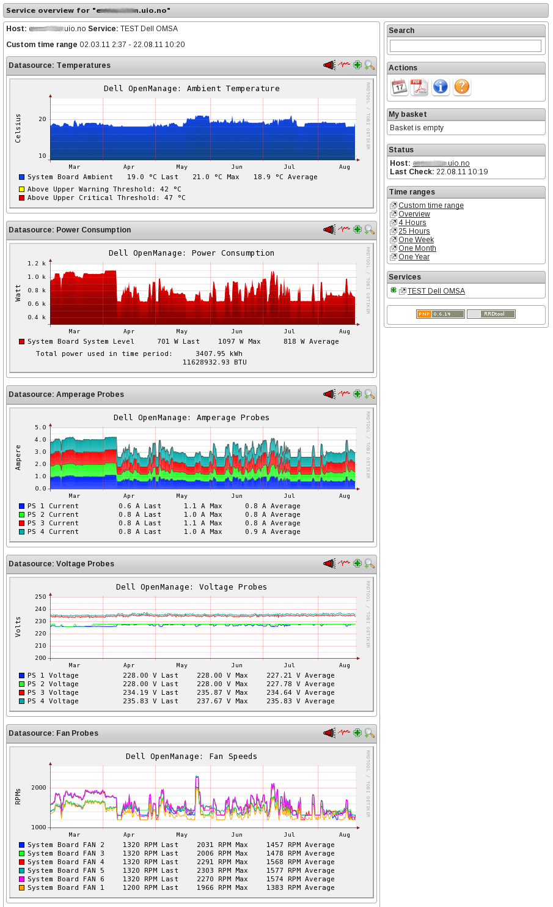
Task: Click the green icon beside TEST Dell OMSA service
Action: (394, 291)
